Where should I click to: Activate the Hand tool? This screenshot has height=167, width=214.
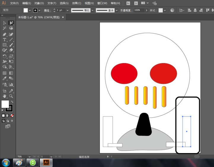(x=4, y=96)
